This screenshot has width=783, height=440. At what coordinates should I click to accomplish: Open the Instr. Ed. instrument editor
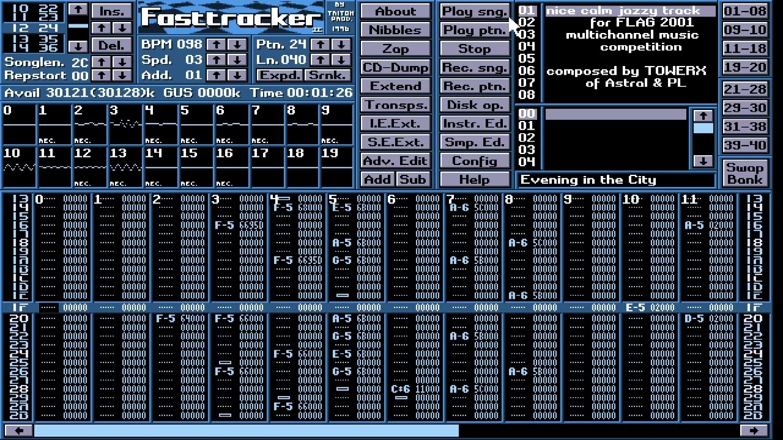tap(475, 123)
